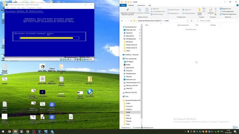Open the Удалить dropdown arrow
Image resolution: width=239 pixels, height=134 pixels.
click(191, 10)
